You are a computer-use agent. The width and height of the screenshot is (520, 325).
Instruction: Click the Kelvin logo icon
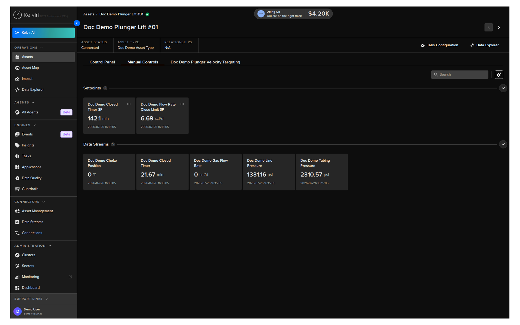(x=18, y=15)
